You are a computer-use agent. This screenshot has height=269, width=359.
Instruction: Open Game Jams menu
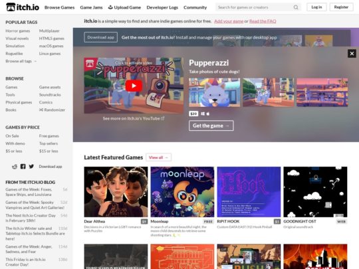(91, 7)
